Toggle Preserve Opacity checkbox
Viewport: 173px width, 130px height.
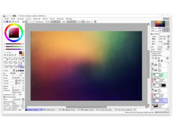pyautogui.click(x=152, y=52)
